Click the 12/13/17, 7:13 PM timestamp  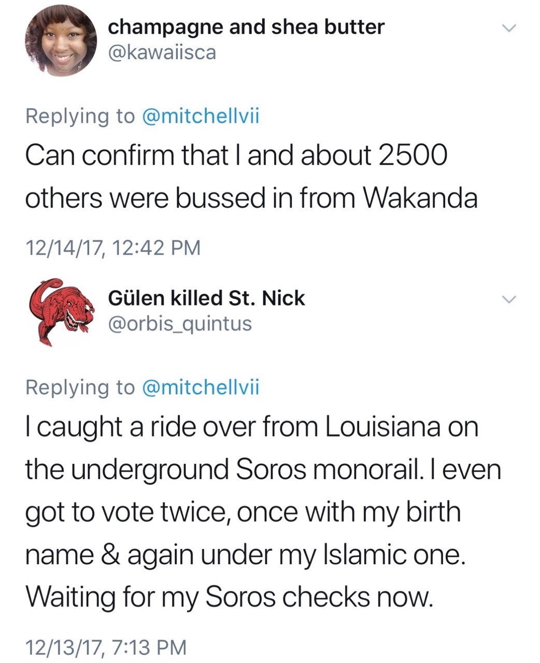pyautogui.click(x=106, y=647)
